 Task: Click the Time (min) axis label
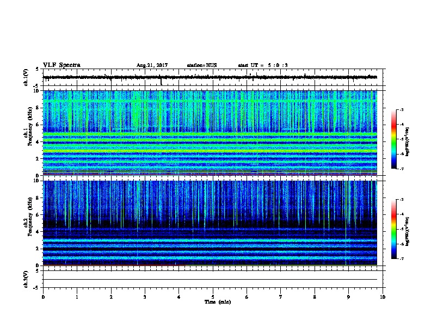pos(218,302)
